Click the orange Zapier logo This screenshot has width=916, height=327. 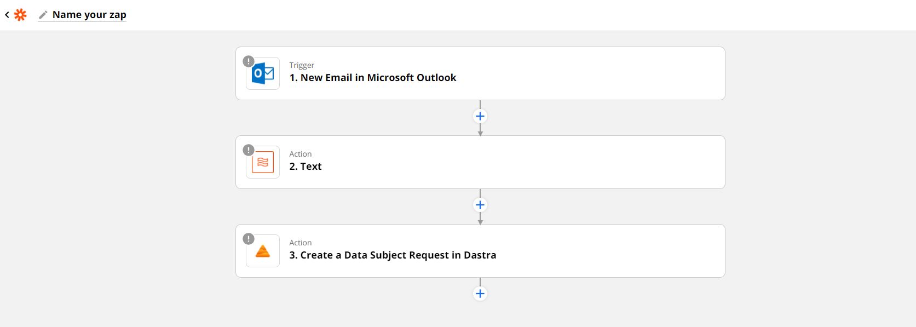pyautogui.click(x=20, y=15)
